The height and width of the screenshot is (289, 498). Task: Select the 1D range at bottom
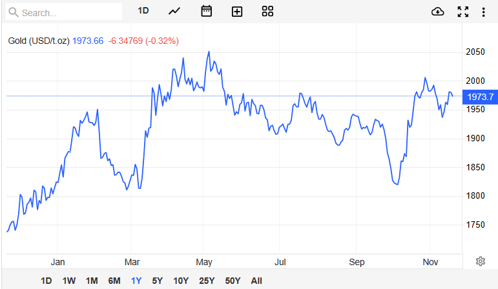46,281
